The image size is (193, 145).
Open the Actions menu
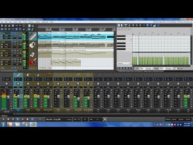tap(38, 22)
